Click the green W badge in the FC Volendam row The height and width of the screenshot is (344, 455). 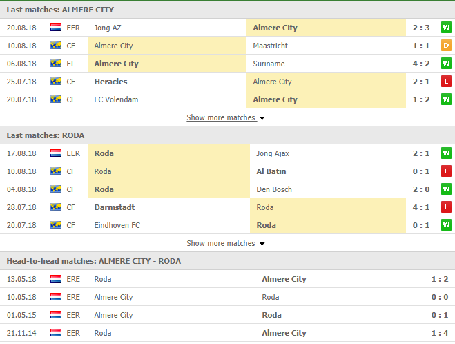pyautogui.click(x=446, y=99)
